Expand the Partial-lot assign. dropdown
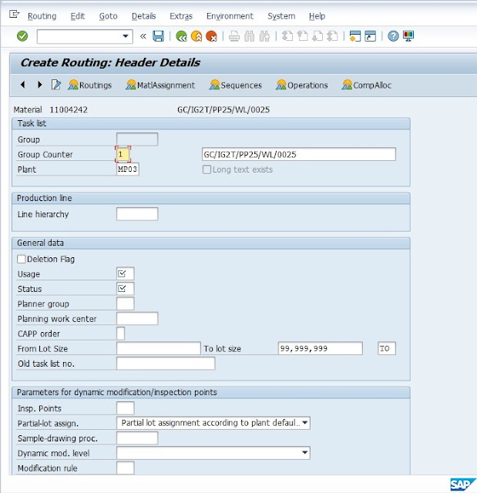Screen dimensions: 477x493 click(304, 423)
